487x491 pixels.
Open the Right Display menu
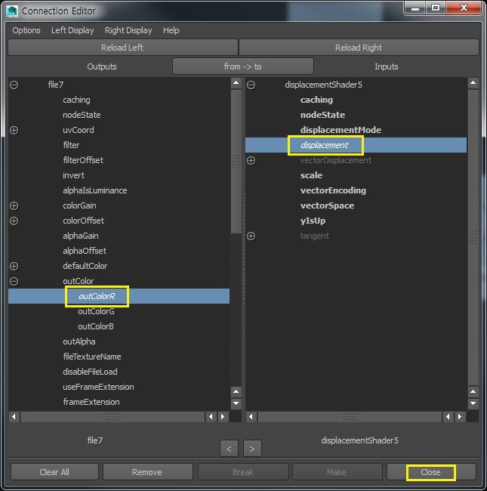tap(128, 30)
